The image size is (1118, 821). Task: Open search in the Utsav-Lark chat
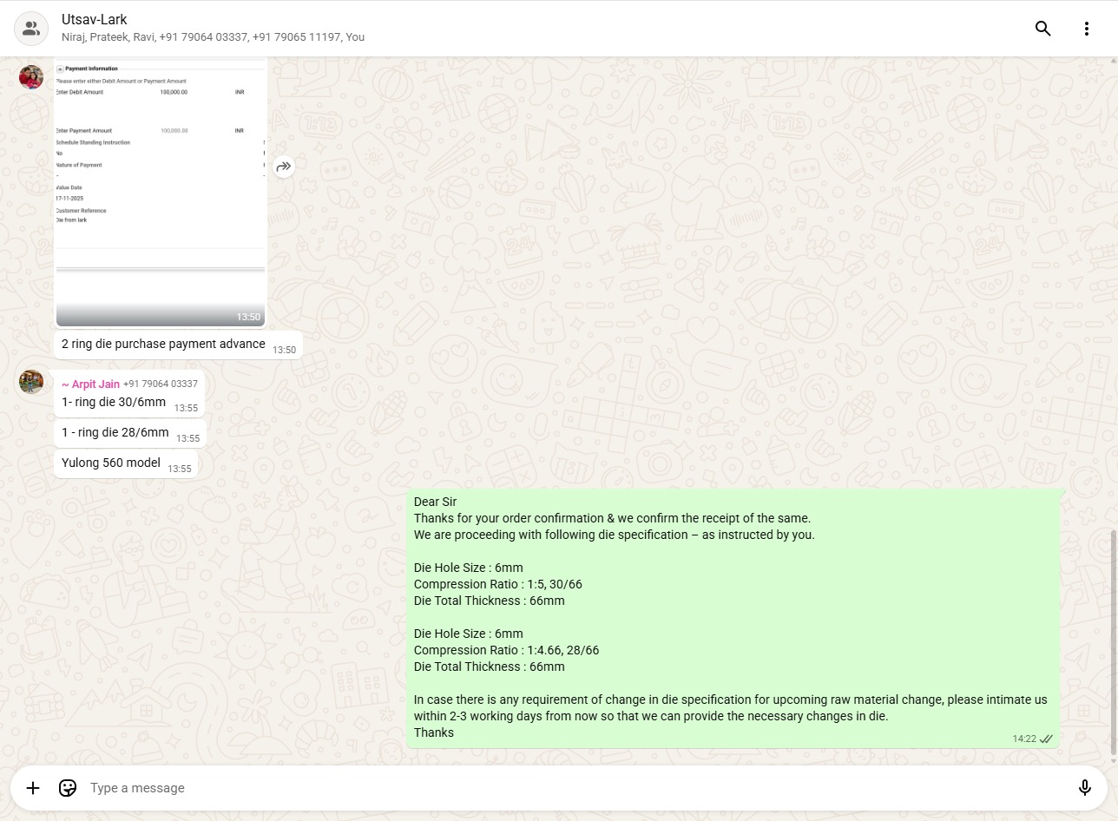1042,29
